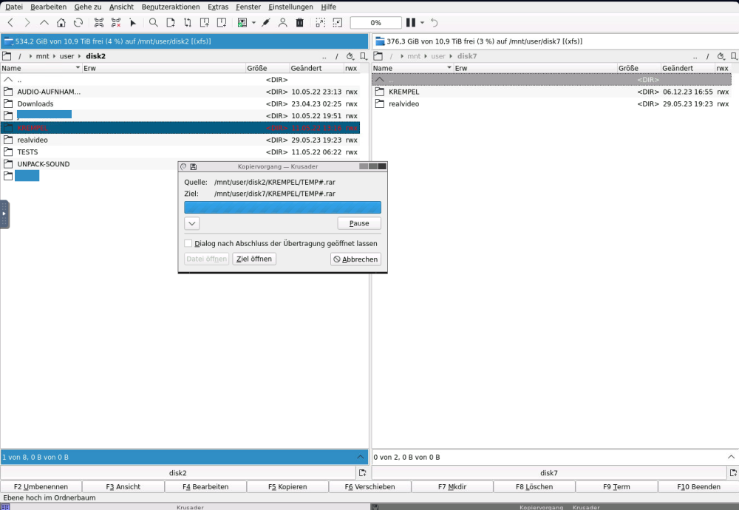Viewport: 739px width, 510px height.
Task: Expand copy dialog details chevron
Action: (x=192, y=223)
